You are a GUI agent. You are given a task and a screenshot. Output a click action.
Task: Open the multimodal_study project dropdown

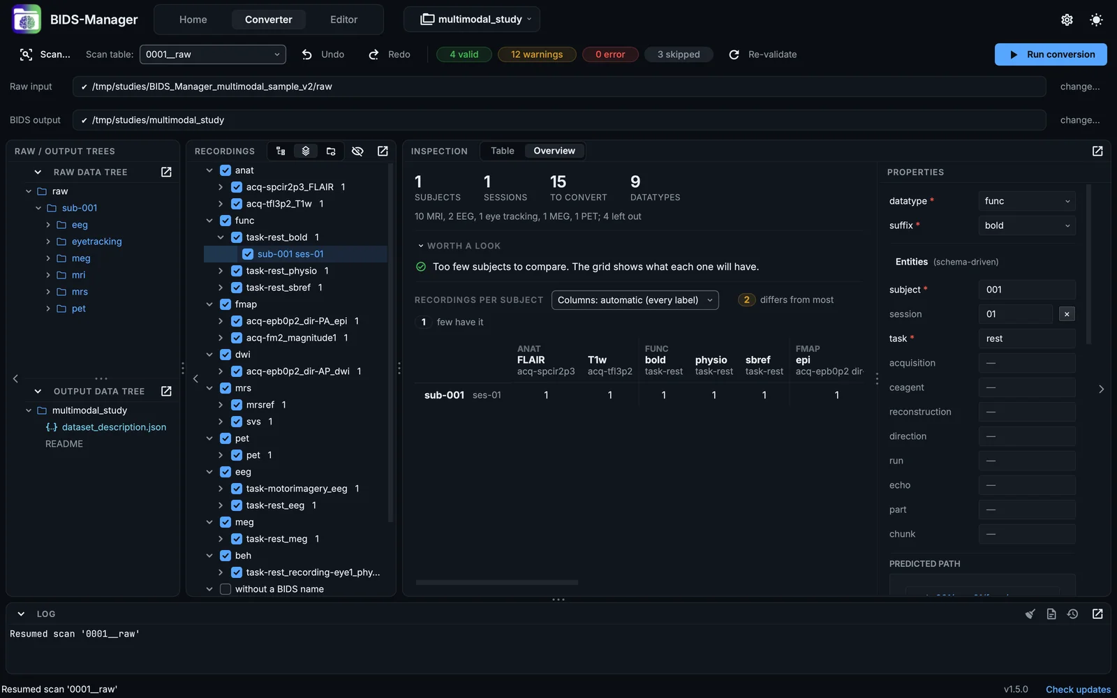(472, 20)
